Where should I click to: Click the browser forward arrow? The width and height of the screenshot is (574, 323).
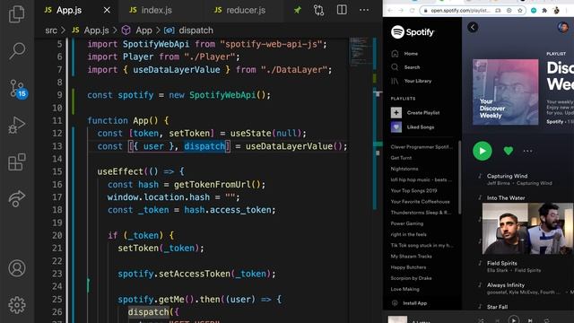[401, 10]
